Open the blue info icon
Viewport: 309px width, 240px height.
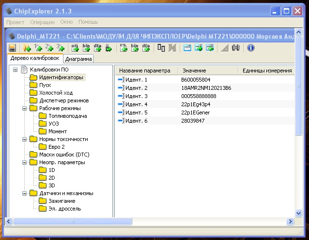pyautogui.click(x=250, y=48)
